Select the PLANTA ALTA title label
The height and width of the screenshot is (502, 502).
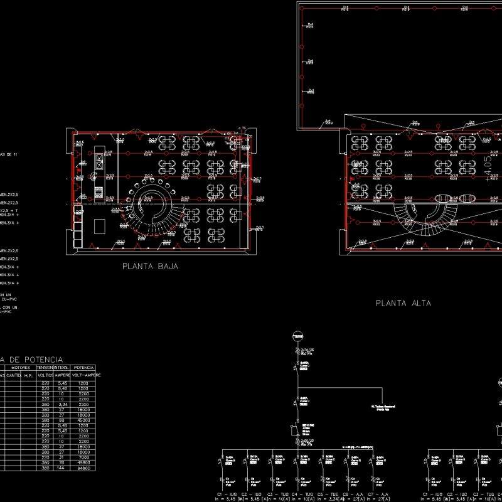[x=403, y=302]
